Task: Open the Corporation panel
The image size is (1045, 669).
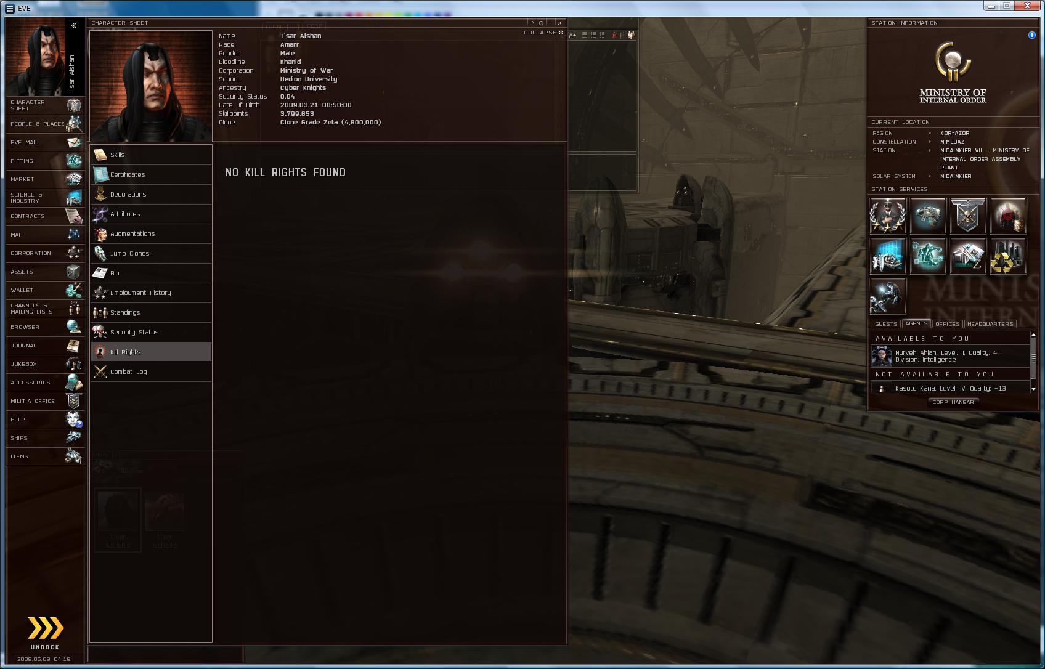Action: pyautogui.click(x=45, y=253)
